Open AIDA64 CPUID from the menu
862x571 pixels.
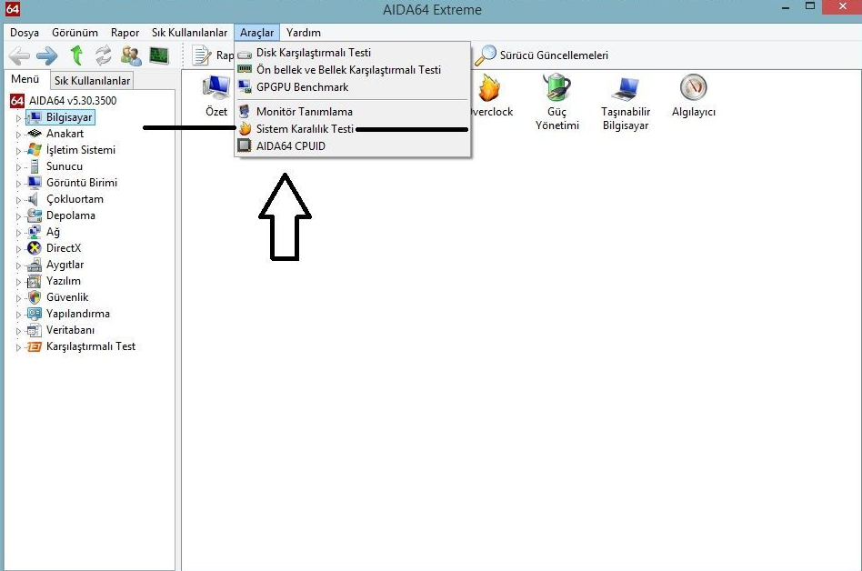353,146
